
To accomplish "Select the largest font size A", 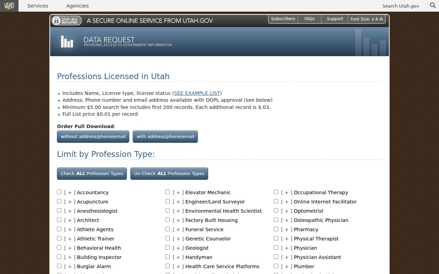I will 381,19.
